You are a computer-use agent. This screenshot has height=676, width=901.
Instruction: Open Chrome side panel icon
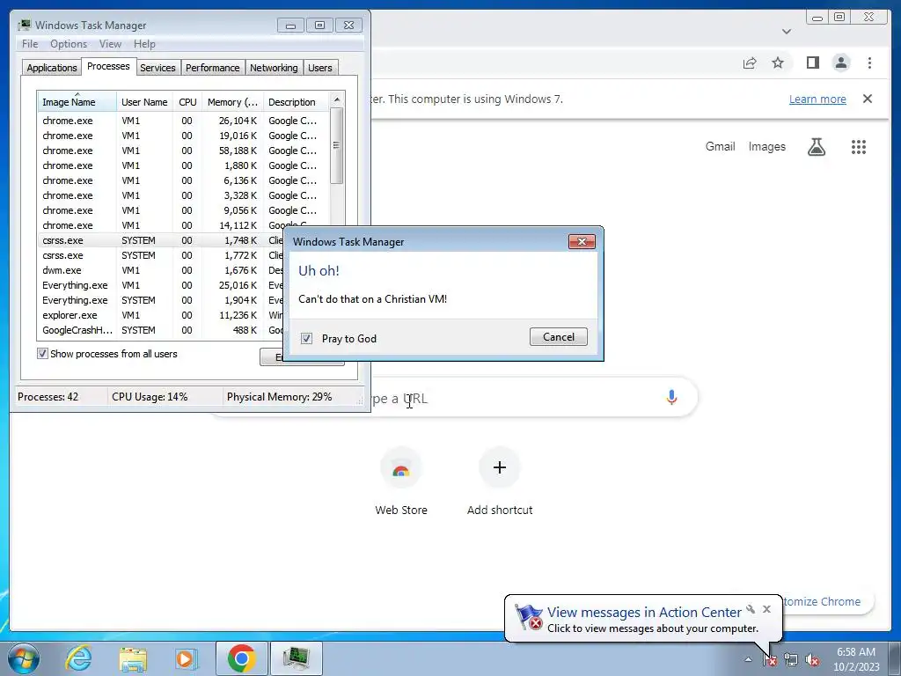point(812,62)
